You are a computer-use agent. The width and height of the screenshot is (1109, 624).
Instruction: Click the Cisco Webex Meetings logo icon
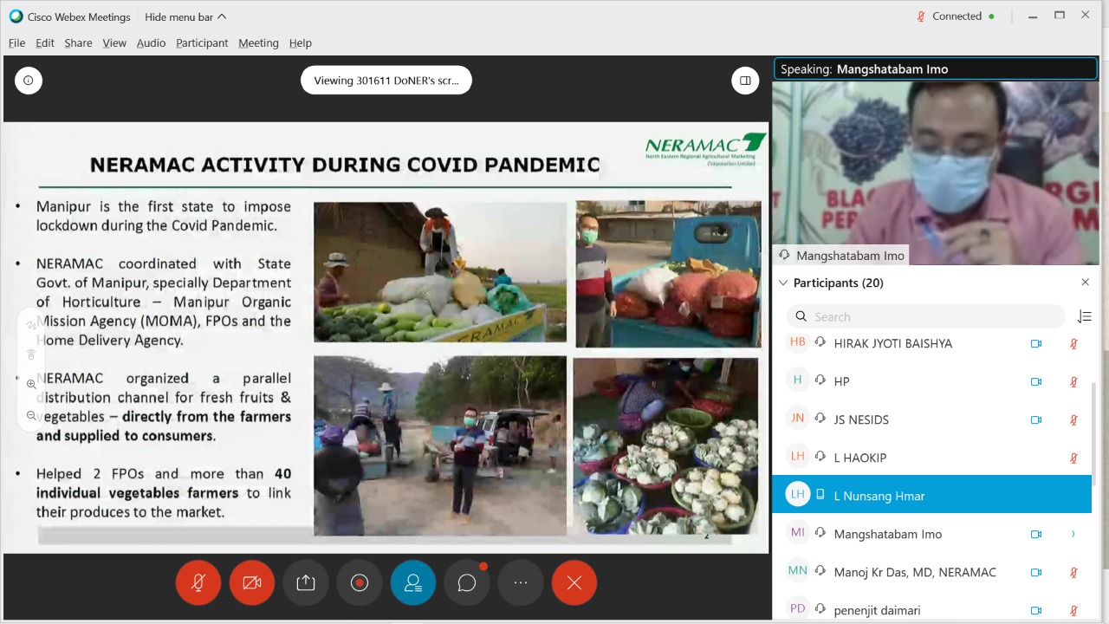click(x=16, y=16)
